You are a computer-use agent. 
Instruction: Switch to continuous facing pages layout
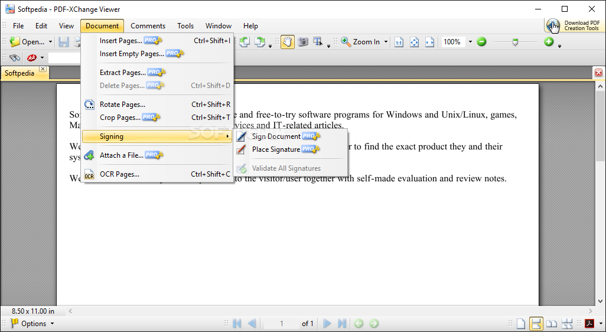coord(567,324)
